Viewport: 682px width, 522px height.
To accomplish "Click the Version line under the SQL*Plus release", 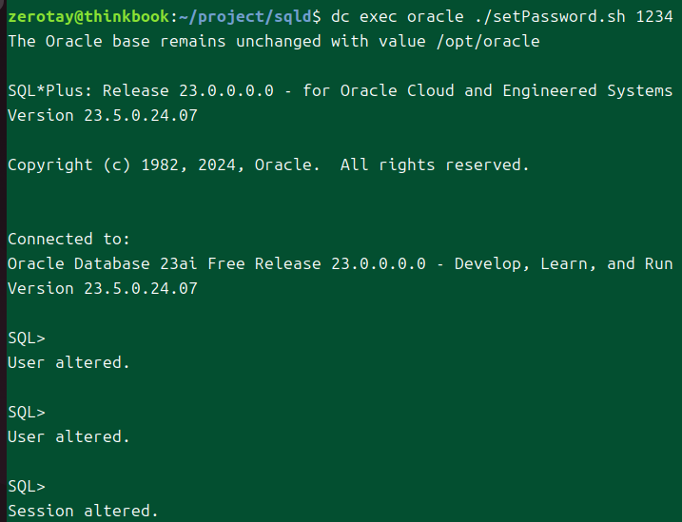I will (x=102, y=116).
